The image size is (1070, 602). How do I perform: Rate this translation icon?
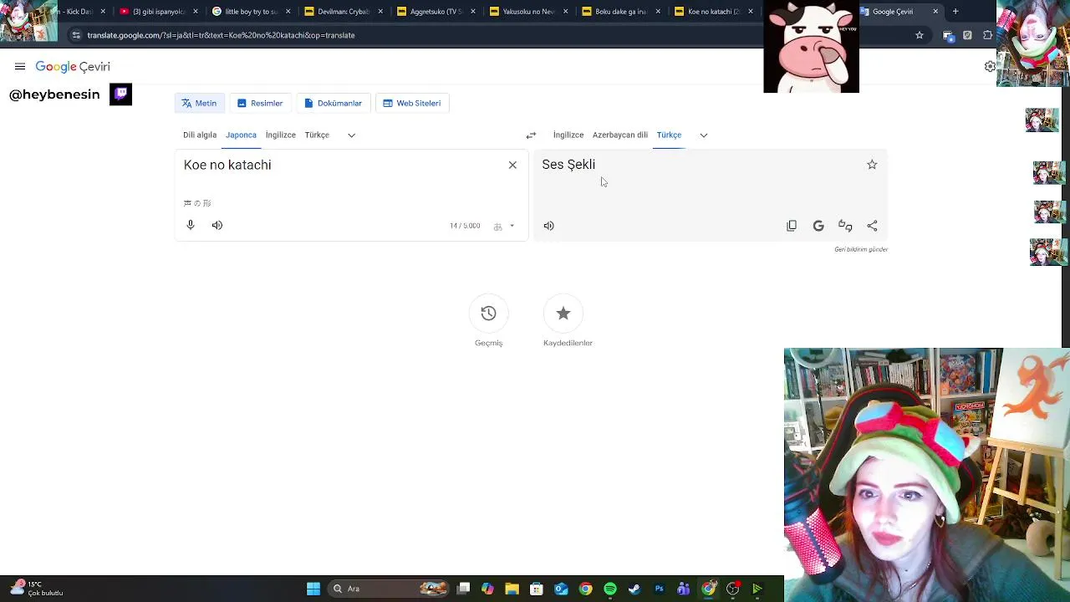click(845, 226)
